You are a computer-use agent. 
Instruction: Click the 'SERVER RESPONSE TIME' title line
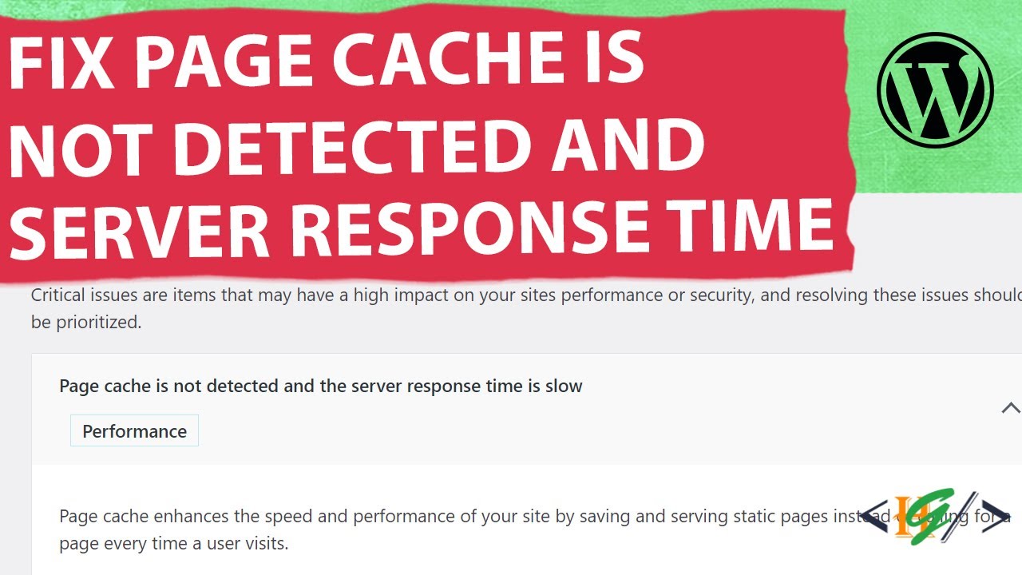click(x=421, y=227)
